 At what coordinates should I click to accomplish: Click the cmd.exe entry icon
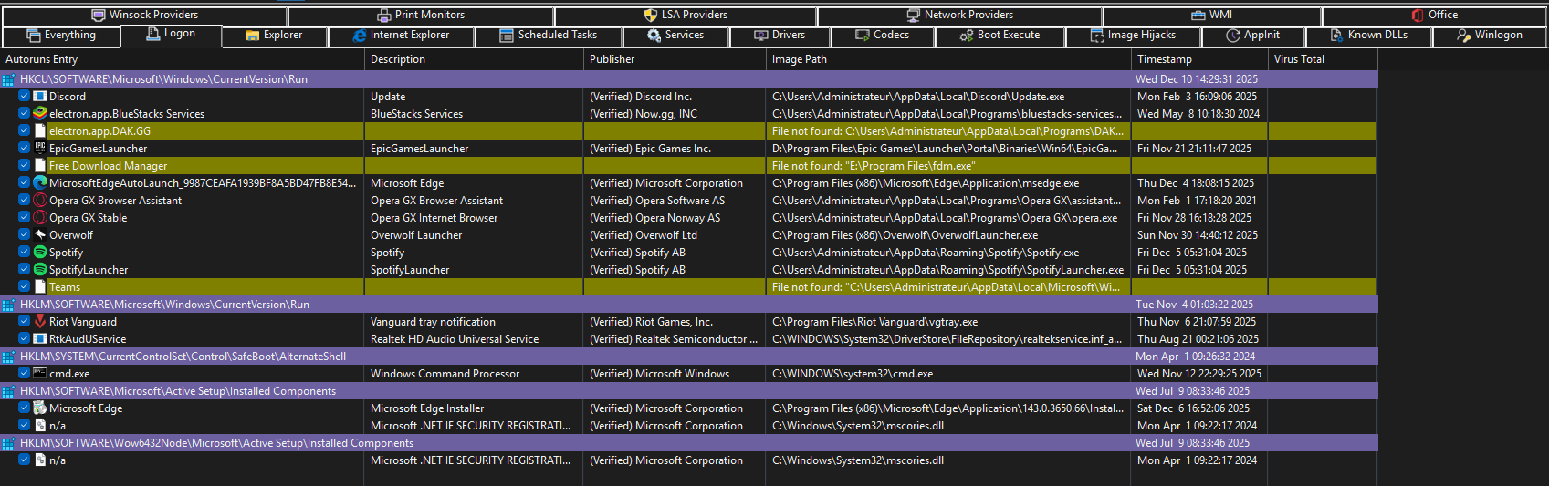[40, 373]
